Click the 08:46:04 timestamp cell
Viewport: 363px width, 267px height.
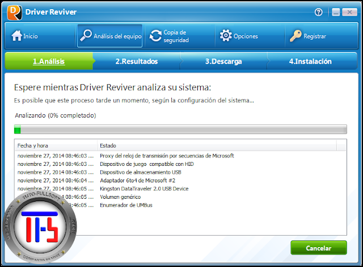[56, 181]
